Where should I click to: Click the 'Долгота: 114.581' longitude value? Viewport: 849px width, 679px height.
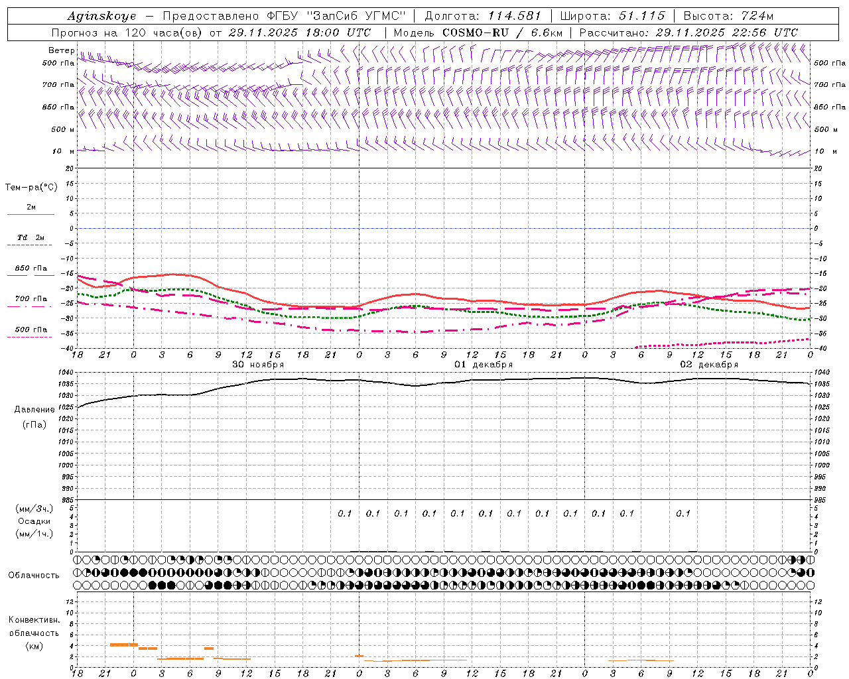coord(483,16)
